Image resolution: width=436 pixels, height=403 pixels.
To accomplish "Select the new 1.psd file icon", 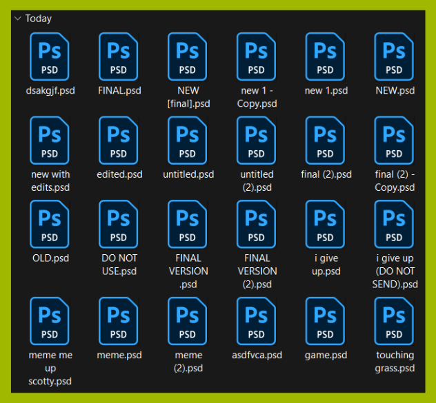I will pos(326,56).
